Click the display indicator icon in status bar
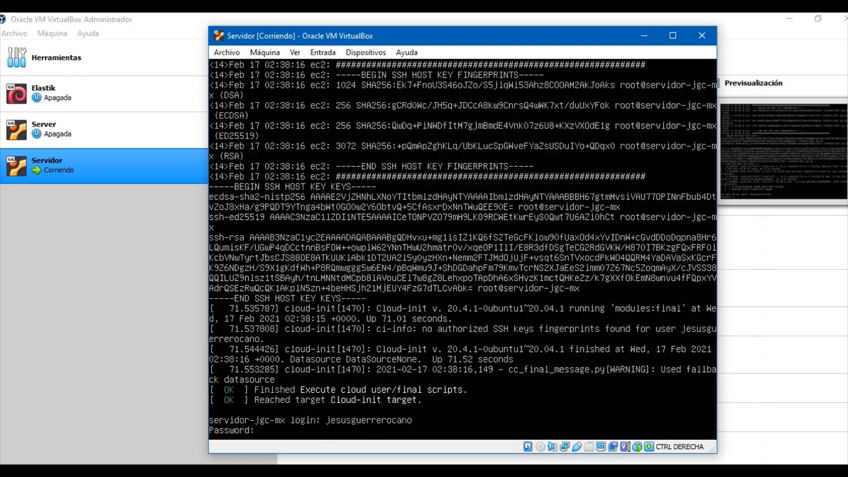 click(601, 447)
